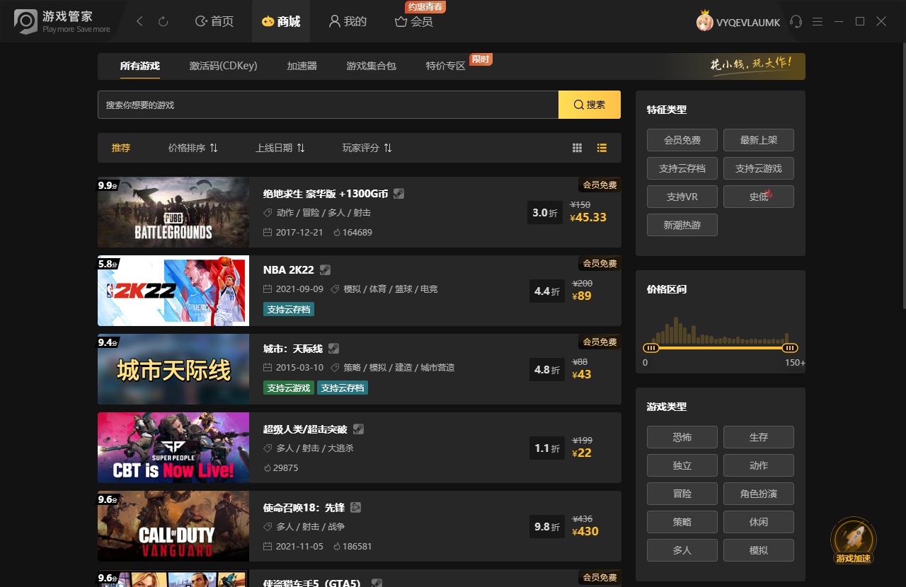Switch to grid view layout
The image size is (906, 587).
578,148
